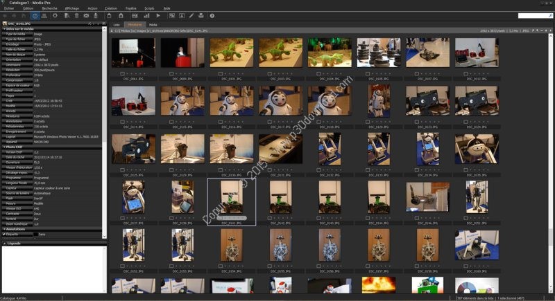This screenshot has width=555, height=301.
Task: Click the print toolbar icon
Action: point(201,16)
